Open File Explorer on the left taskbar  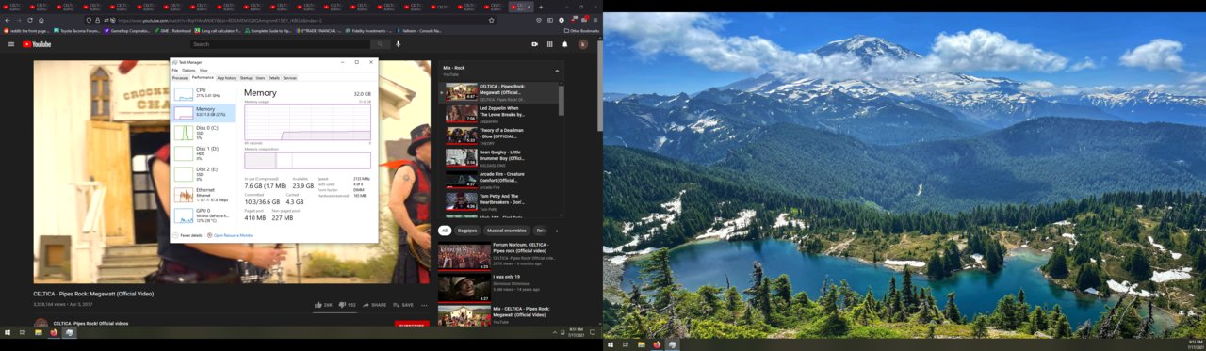click(39, 332)
